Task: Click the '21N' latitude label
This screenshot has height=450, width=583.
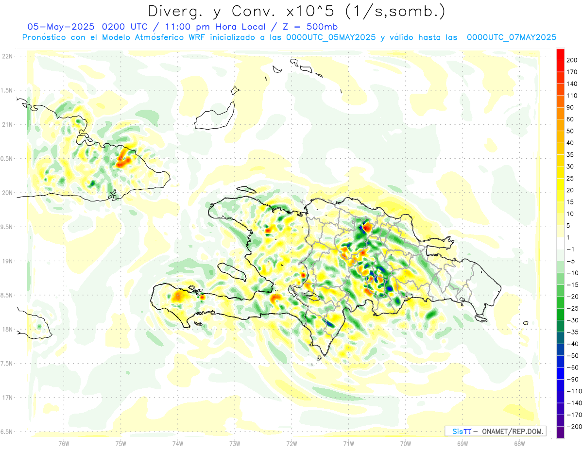Action: [x=7, y=124]
